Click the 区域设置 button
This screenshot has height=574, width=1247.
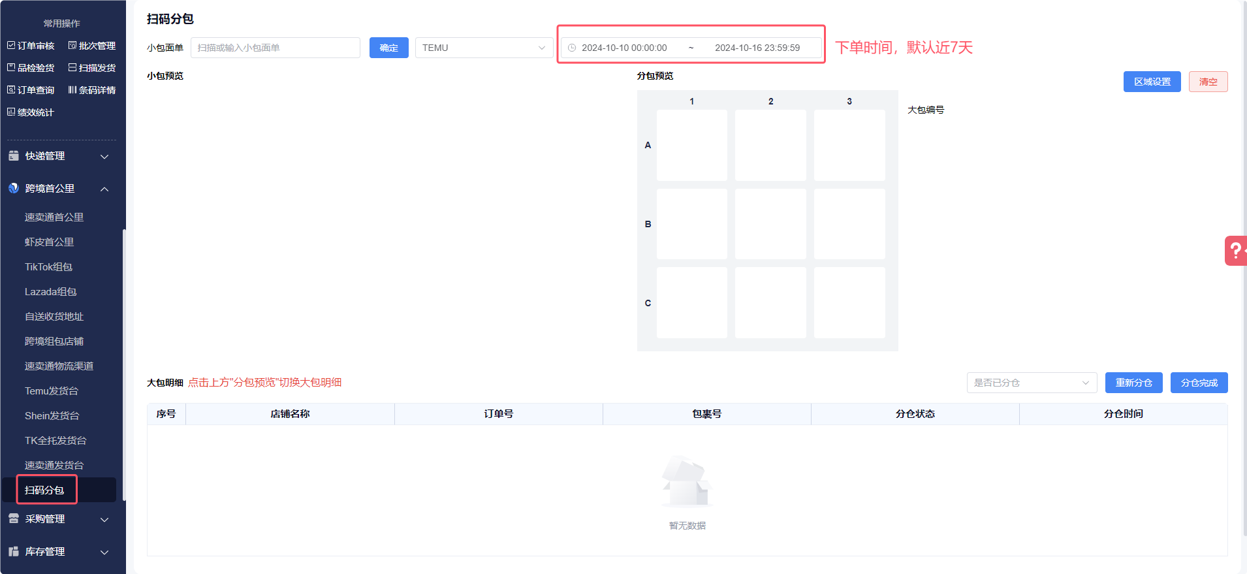[x=1152, y=82]
